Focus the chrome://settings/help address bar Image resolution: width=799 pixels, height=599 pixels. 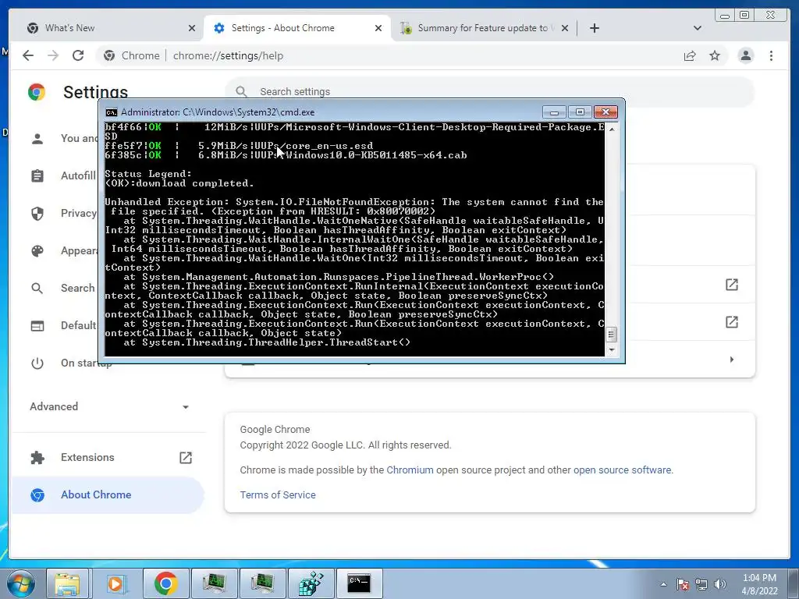coord(387,55)
